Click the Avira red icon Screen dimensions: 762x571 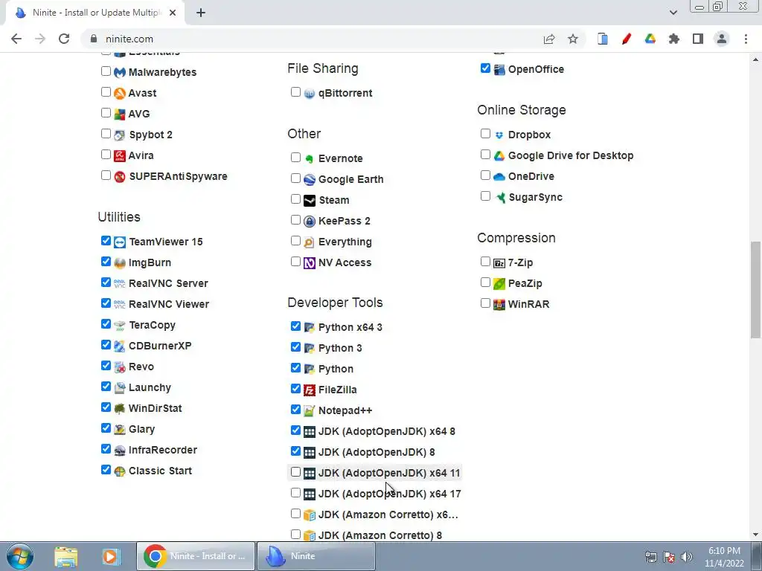120,156
